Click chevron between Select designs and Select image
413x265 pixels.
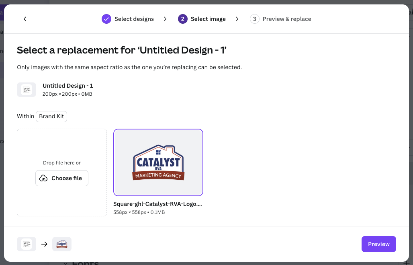point(165,19)
